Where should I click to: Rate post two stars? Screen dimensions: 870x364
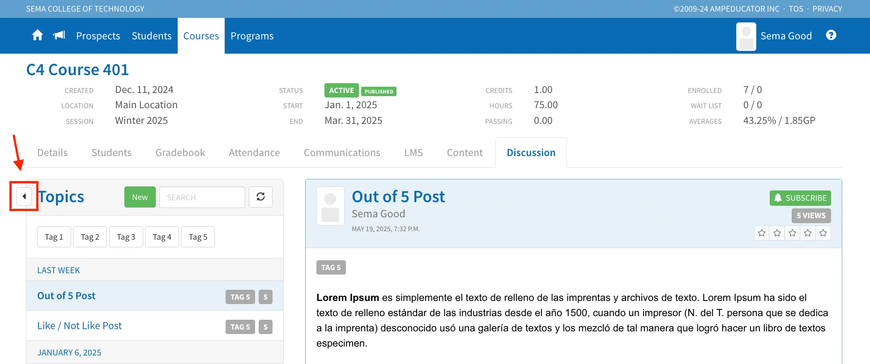pyautogui.click(x=777, y=233)
